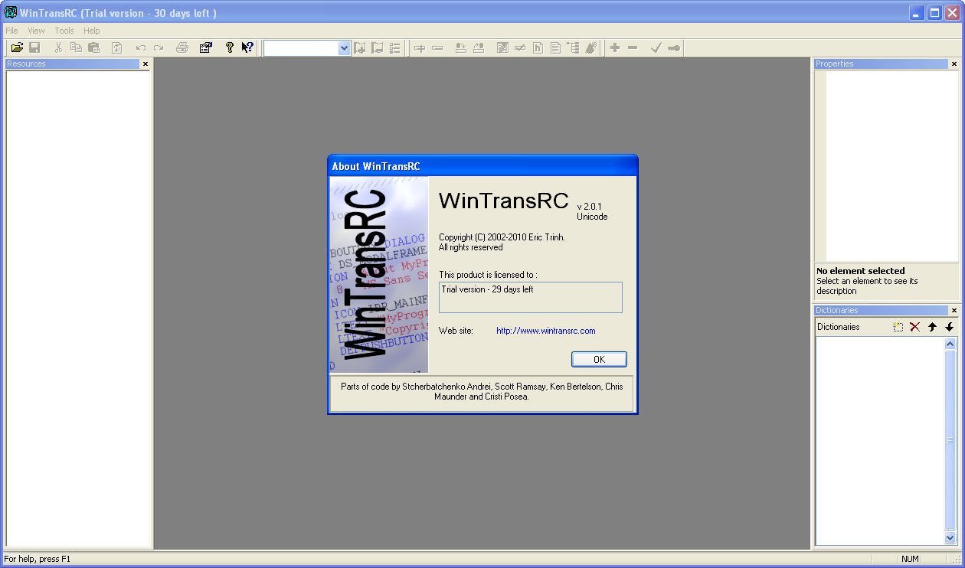Viewport: 965px width, 568px height.
Task: Open the Tools menu
Action: [x=64, y=31]
